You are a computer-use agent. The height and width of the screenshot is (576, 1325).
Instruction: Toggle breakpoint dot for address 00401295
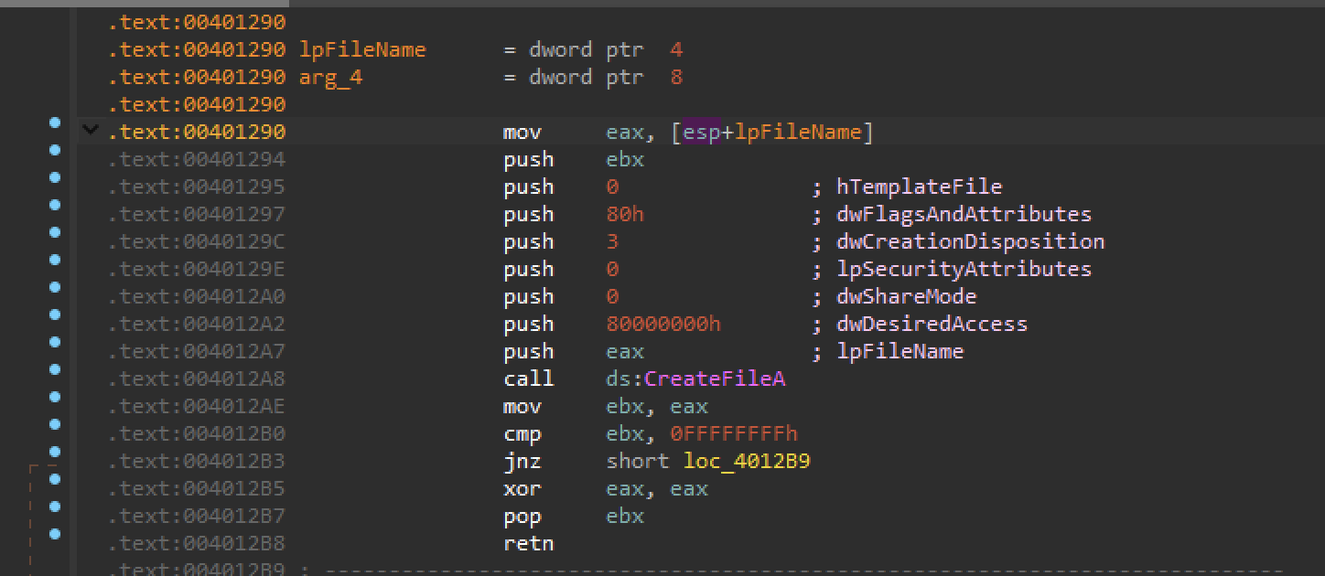pyautogui.click(x=55, y=177)
